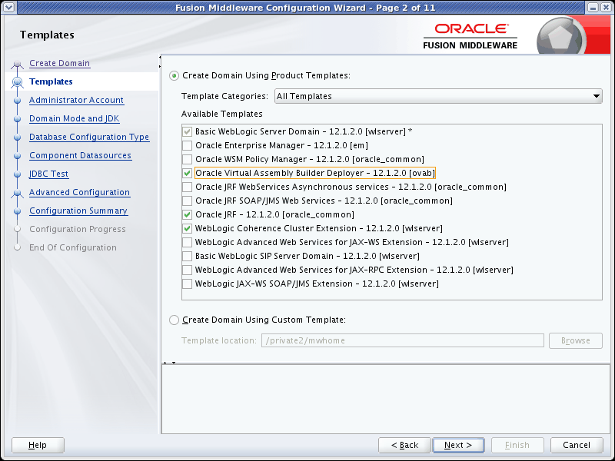Go to Create Domain step

[60, 63]
